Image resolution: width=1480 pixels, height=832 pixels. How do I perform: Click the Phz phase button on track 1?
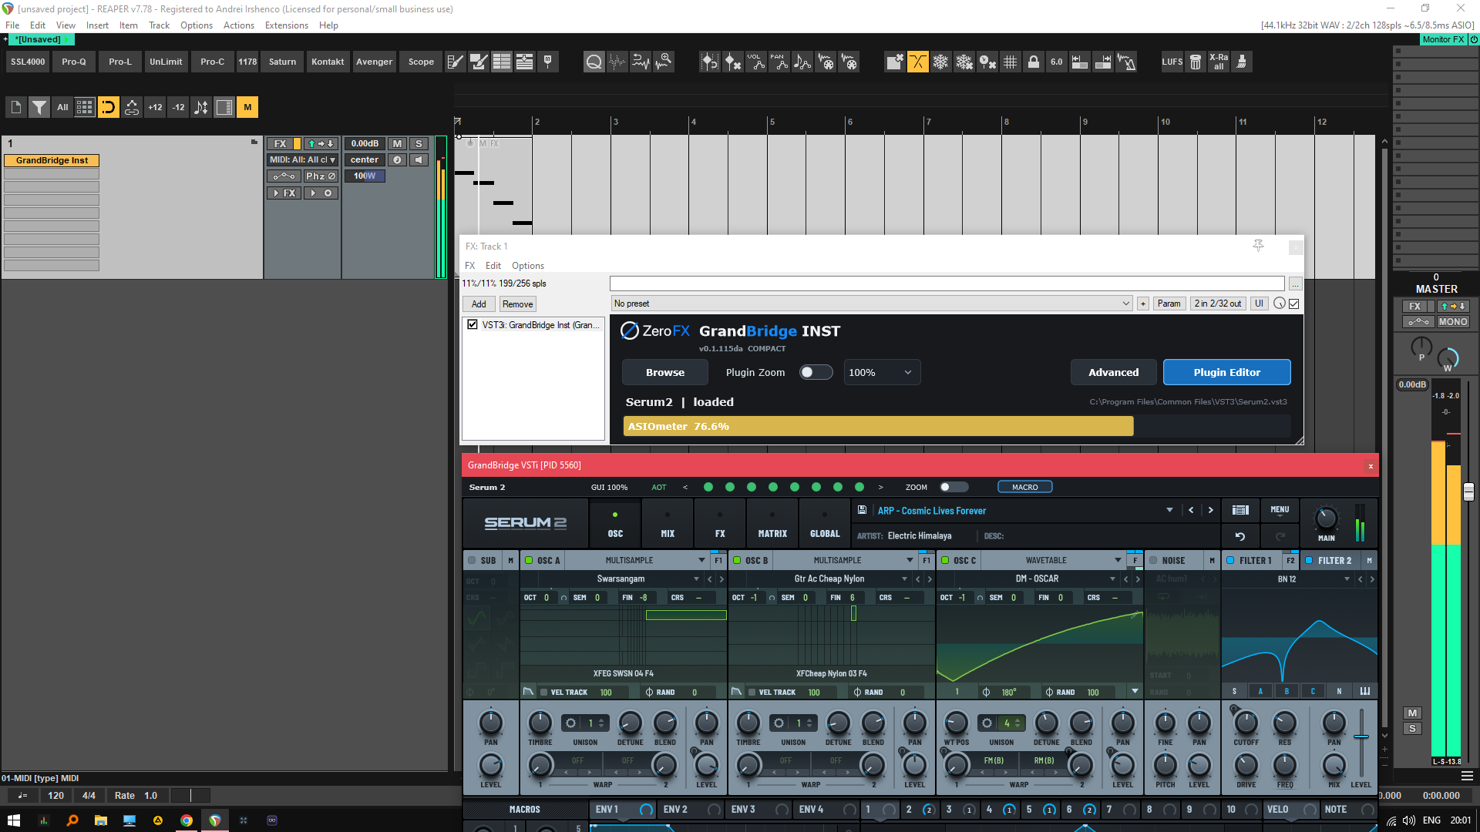coord(320,176)
